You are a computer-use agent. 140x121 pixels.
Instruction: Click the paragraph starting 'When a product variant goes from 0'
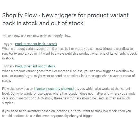click(69, 54)
